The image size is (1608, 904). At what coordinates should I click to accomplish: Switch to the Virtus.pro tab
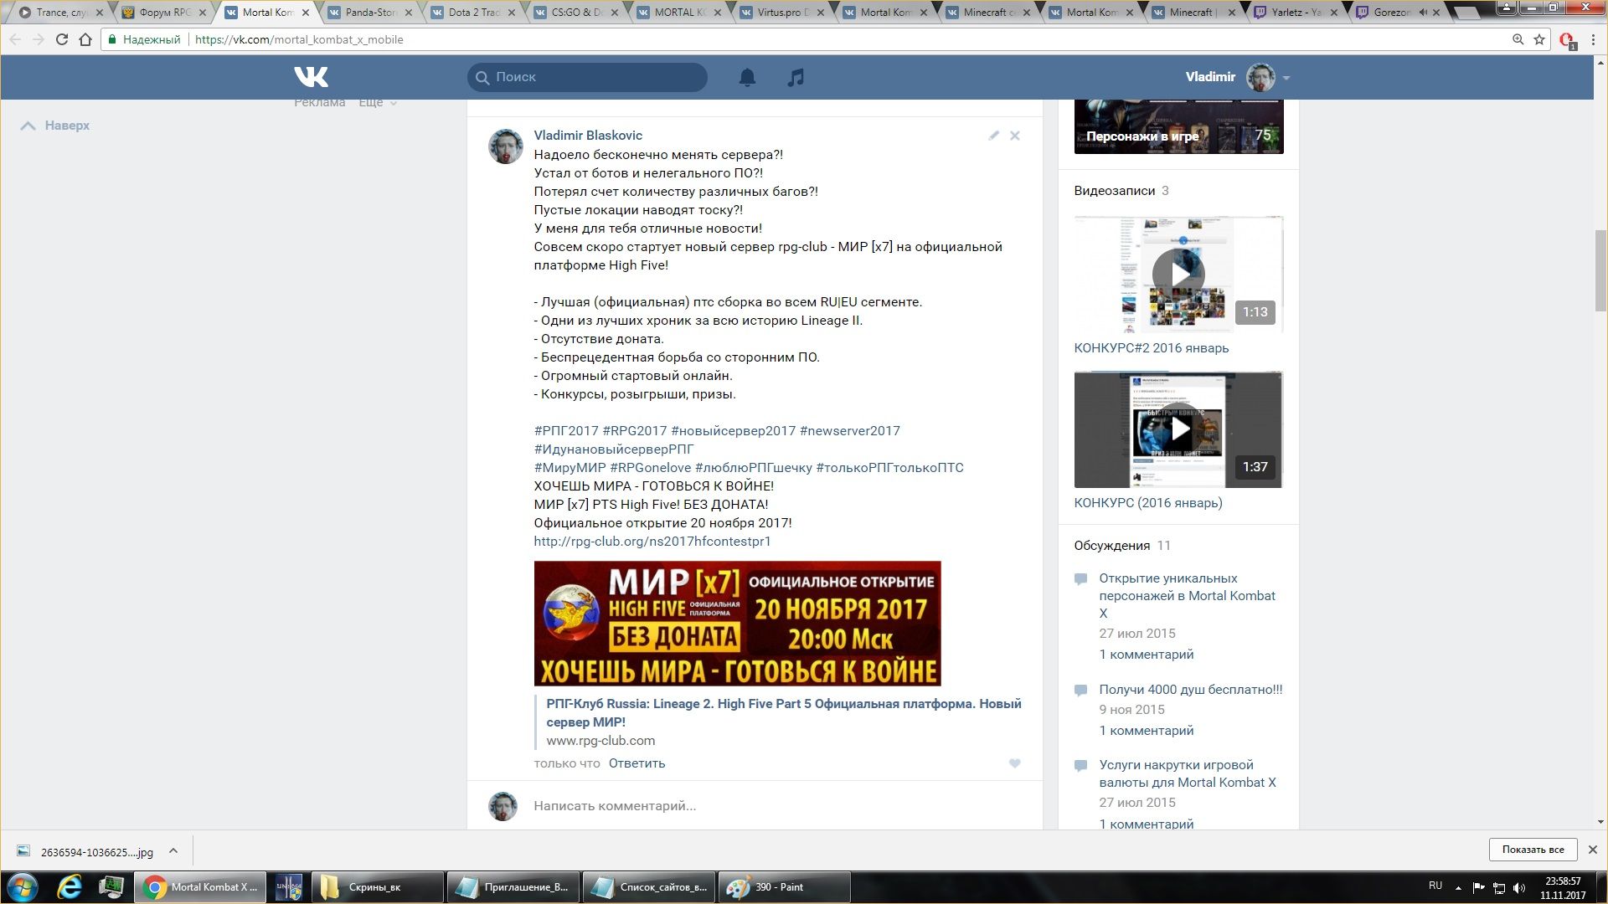click(x=781, y=13)
